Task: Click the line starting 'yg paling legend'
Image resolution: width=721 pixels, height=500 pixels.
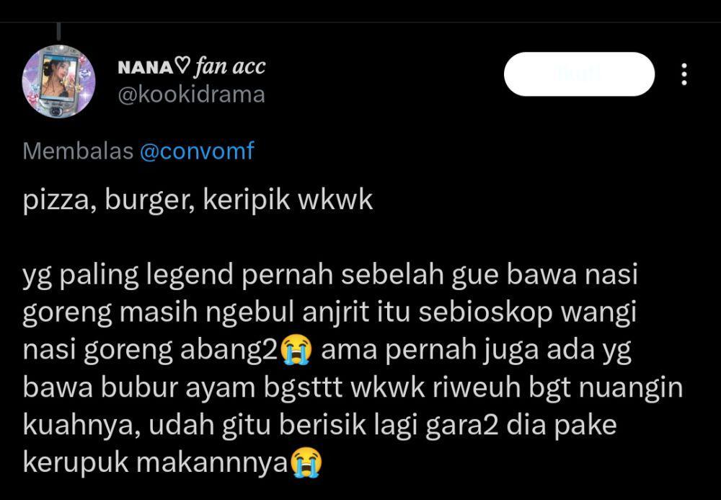Action: click(x=330, y=275)
